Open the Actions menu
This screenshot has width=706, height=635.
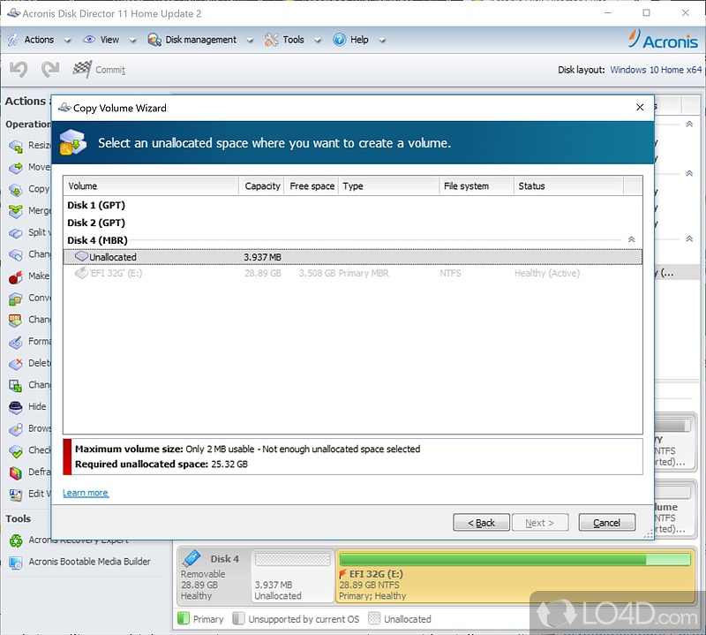pos(39,40)
